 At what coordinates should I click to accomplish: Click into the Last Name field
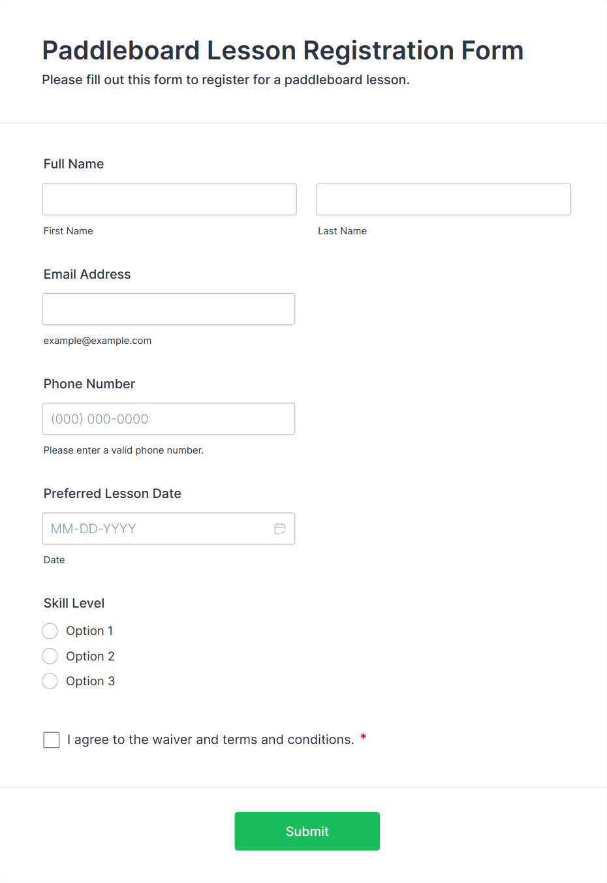coord(443,199)
